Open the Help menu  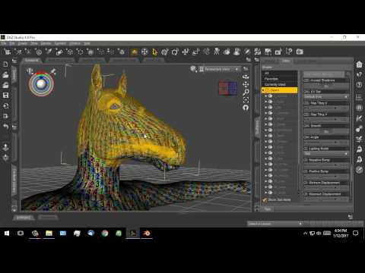[87, 43]
